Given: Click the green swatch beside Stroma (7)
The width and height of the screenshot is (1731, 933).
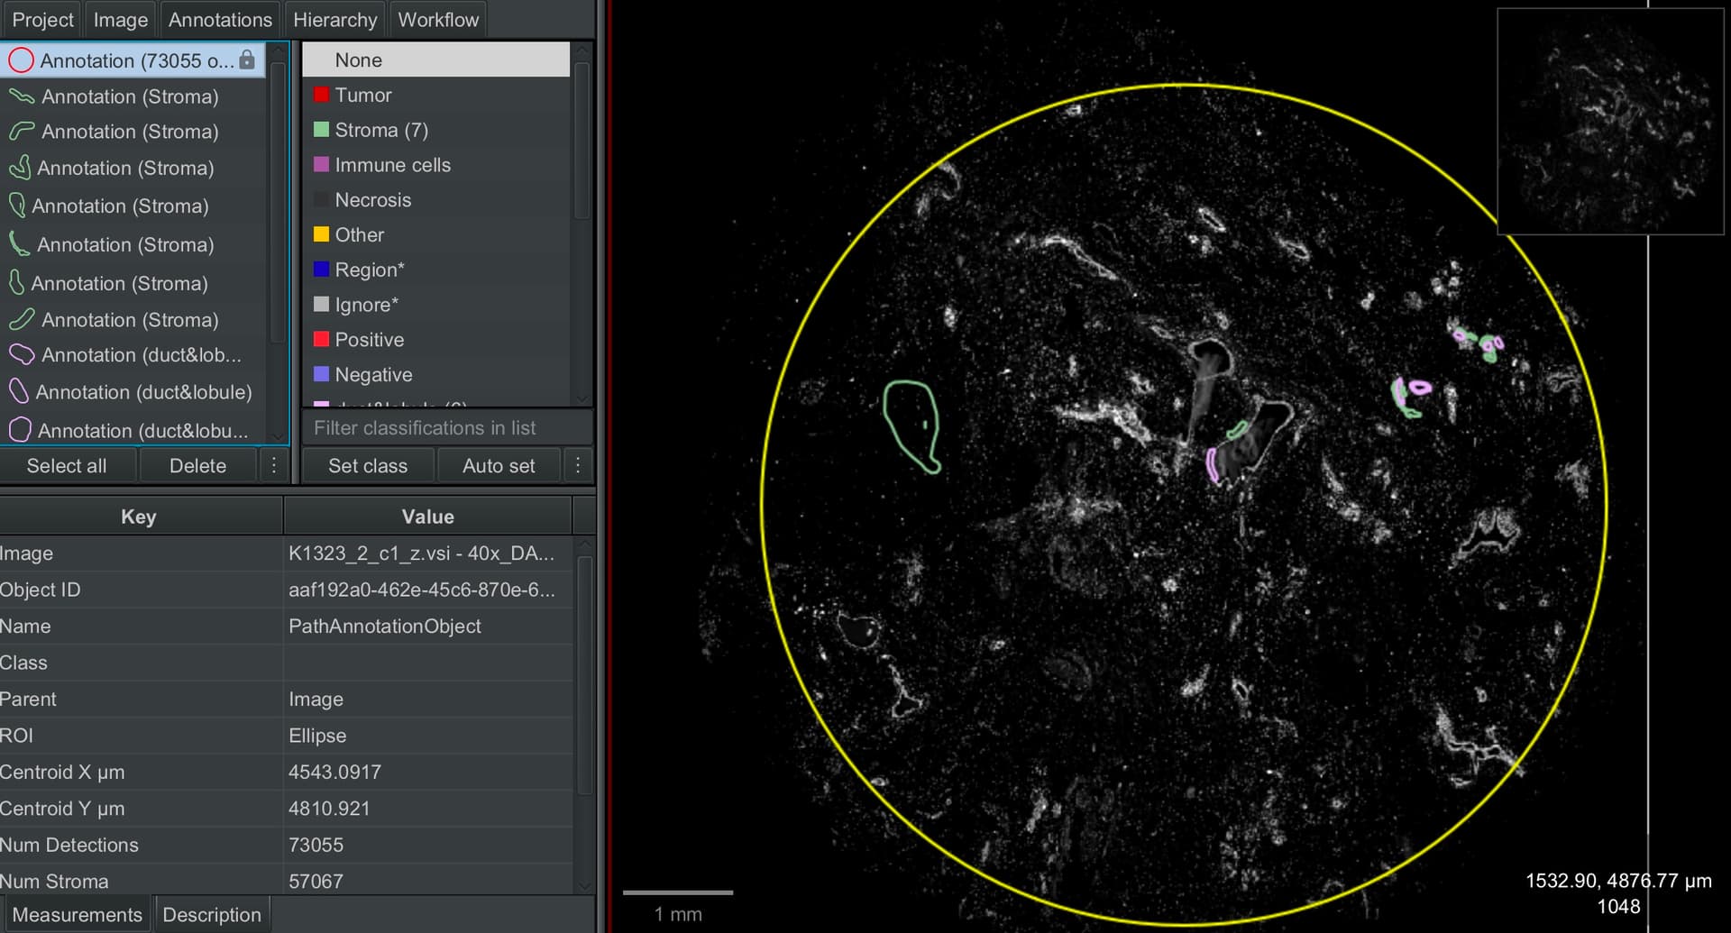Looking at the screenshot, I should (321, 129).
